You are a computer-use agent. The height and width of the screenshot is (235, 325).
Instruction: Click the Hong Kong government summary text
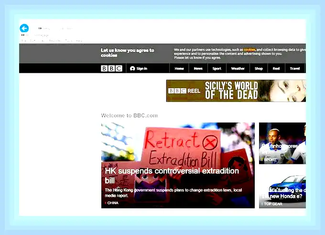(173, 193)
